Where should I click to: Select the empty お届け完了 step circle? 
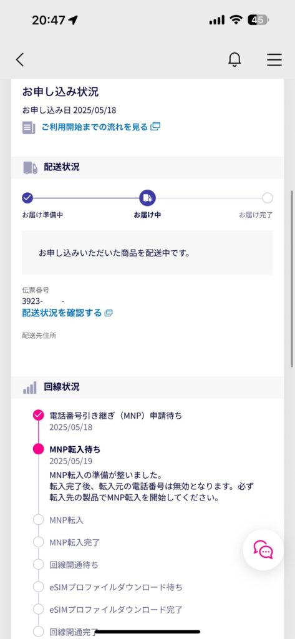[268, 198]
